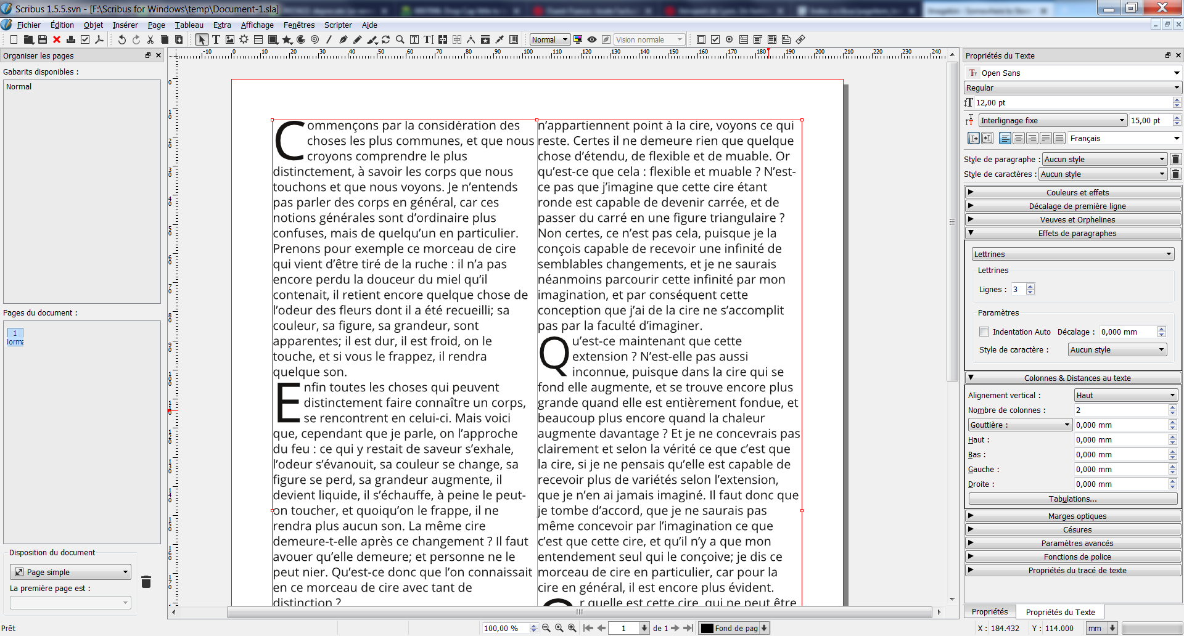Open the Regular font style dropdown
This screenshot has height=636, width=1184.
point(1073,88)
